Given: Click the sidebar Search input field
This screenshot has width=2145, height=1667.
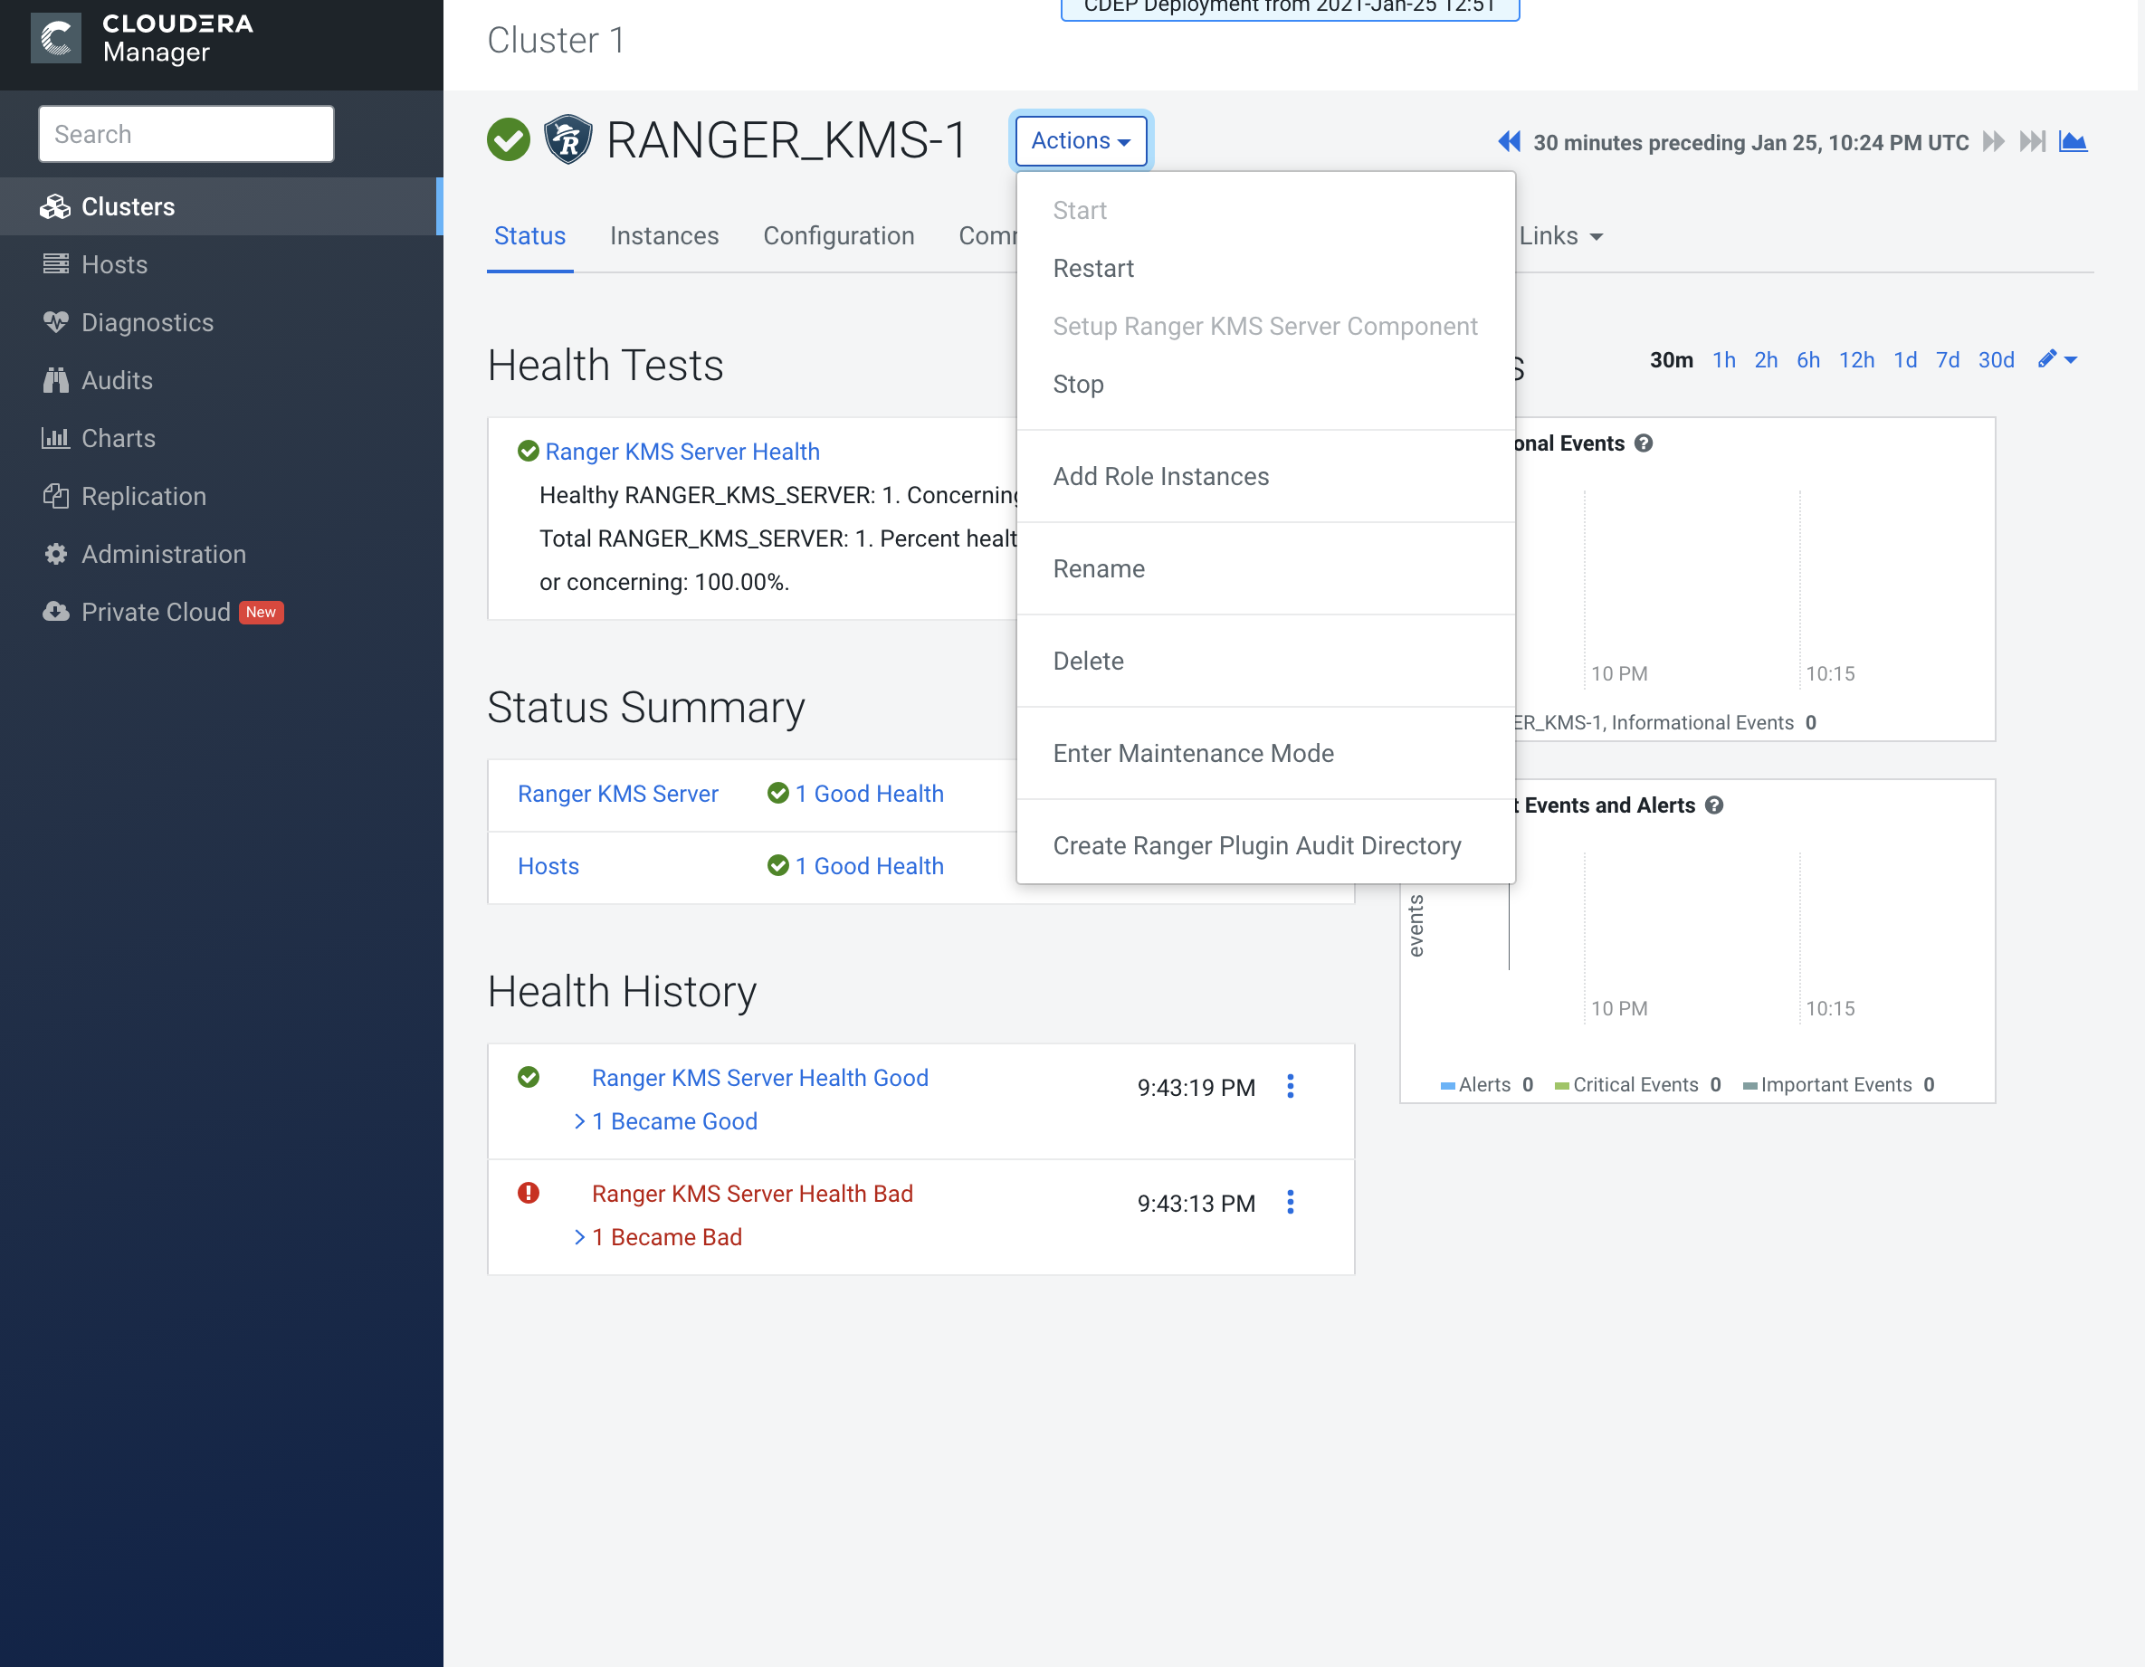Looking at the screenshot, I should [x=186, y=134].
